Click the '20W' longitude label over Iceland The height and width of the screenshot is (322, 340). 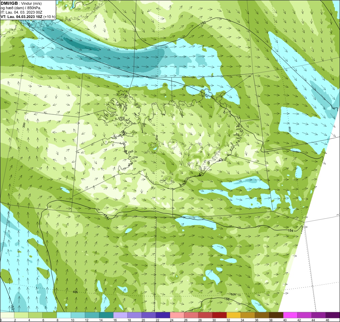(x=157, y=138)
